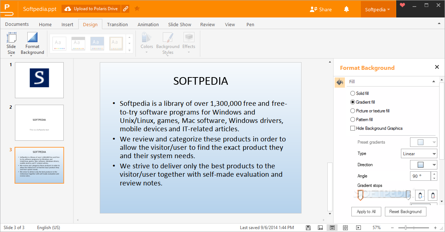Click the cloud icon in Upload to Polaris Drive

point(67,9)
